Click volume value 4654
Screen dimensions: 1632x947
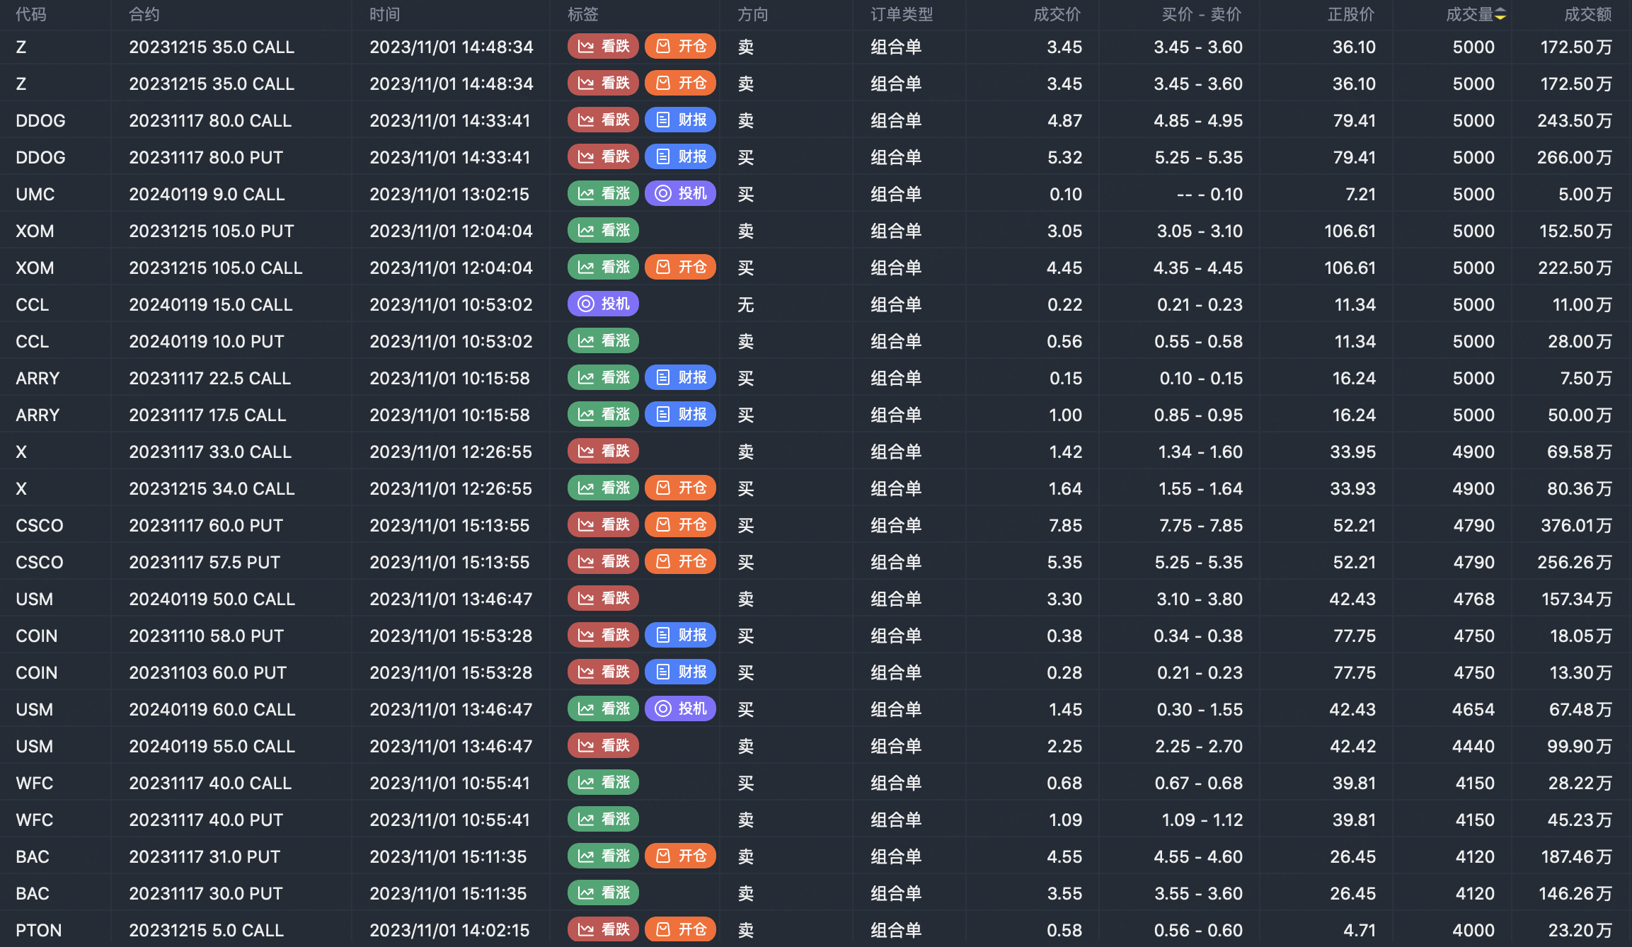coord(1473,709)
